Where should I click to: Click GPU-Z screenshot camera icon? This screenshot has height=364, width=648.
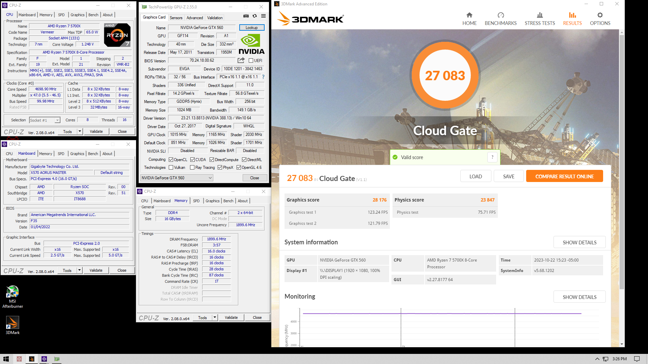point(246,16)
